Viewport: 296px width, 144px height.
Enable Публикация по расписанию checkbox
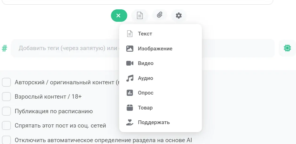coord(6,111)
